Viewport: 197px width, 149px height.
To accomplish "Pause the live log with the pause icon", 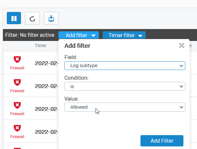I will 14,18.
